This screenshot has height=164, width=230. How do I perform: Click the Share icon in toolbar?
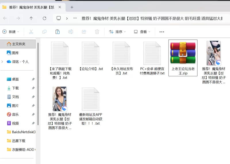pos(84,32)
